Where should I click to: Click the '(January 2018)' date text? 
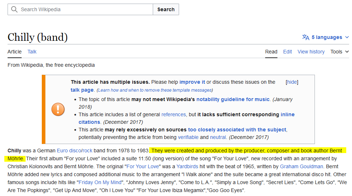coord(186,103)
